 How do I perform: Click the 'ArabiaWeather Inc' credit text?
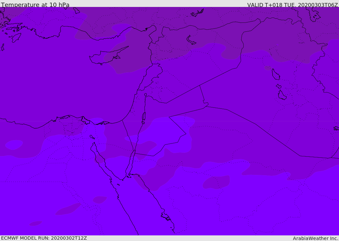point(315,238)
